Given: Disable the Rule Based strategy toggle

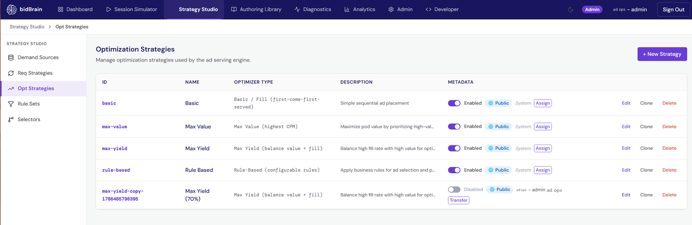Looking at the screenshot, I should tap(454, 170).
